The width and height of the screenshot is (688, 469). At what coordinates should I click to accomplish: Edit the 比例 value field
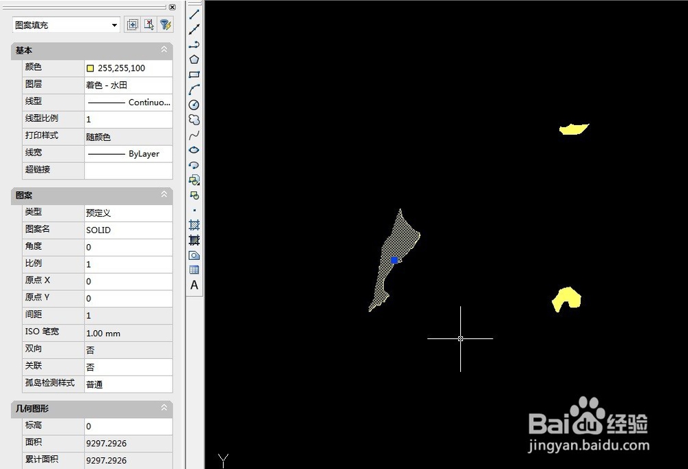(x=128, y=264)
